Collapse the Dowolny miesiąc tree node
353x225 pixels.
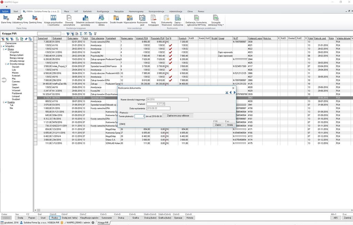(x=6, y=64)
